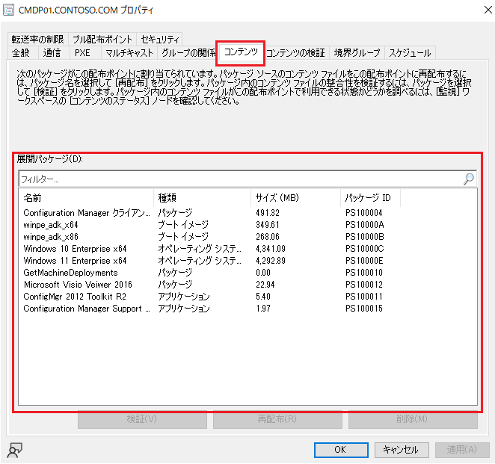Open the セキュリティ tab

click(x=159, y=39)
